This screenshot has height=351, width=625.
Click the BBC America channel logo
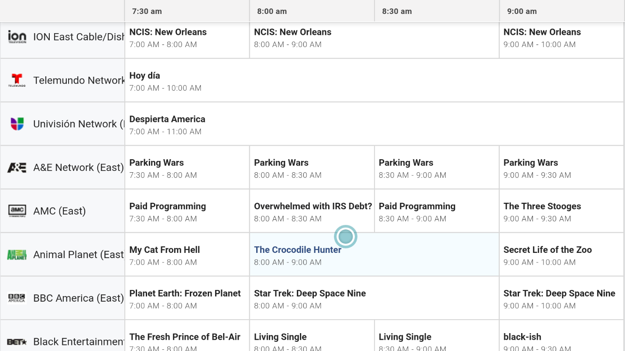17,298
